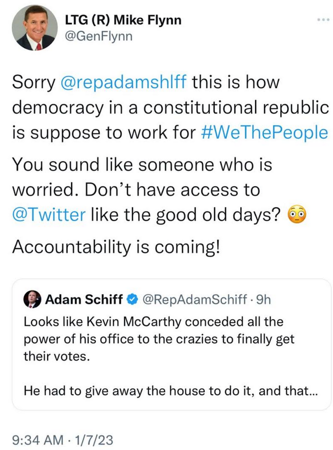This screenshot has width=333, height=450.
Task: Click the flushed face emoji in the tweet
Action: tap(298, 216)
